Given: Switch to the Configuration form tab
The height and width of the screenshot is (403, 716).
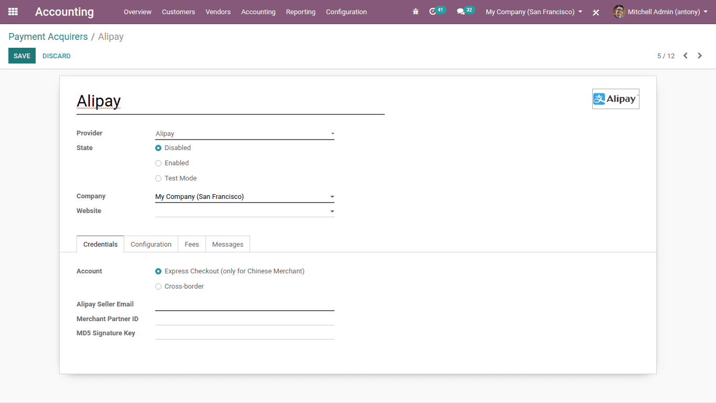Looking at the screenshot, I should pos(151,244).
